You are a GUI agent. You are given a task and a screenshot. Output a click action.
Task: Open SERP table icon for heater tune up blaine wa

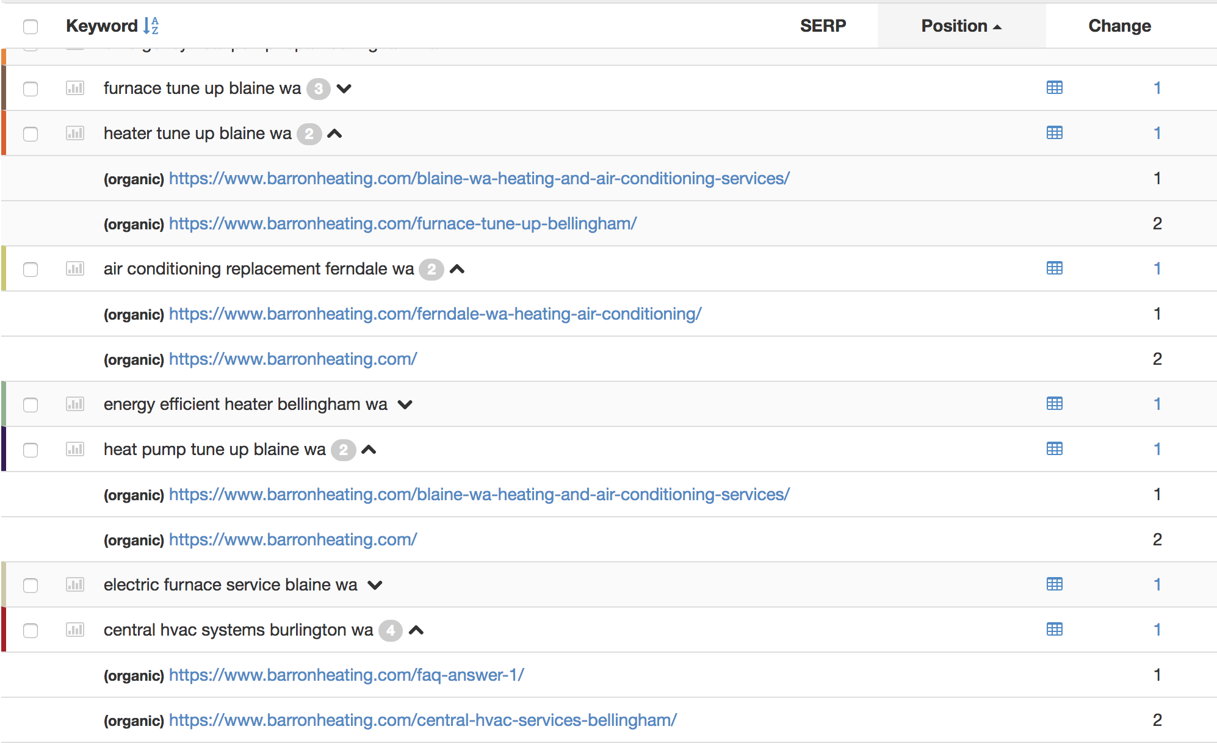pos(1054,133)
